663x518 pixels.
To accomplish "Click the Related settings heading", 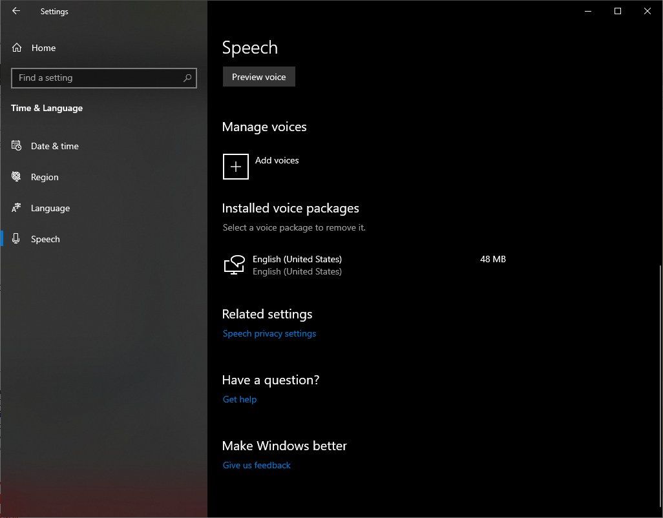I will click(268, 314).
